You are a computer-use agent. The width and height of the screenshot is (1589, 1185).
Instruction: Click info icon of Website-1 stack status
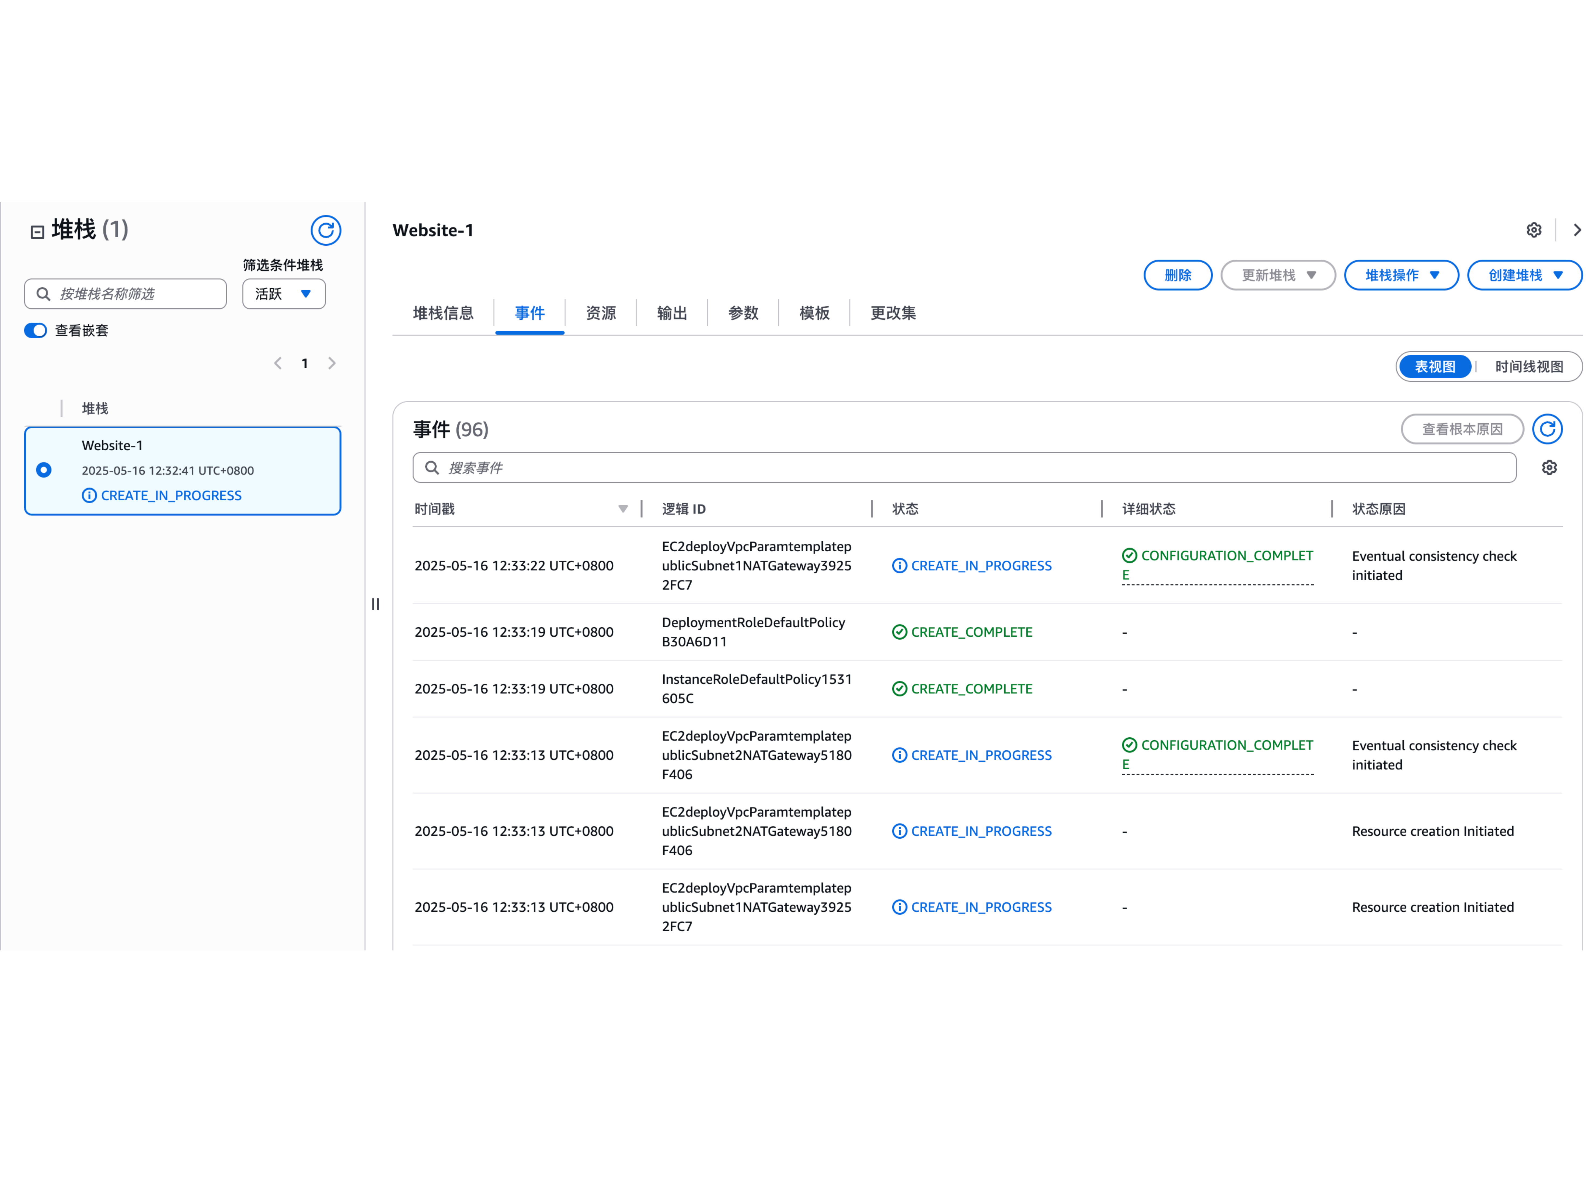tap(89, 496)
